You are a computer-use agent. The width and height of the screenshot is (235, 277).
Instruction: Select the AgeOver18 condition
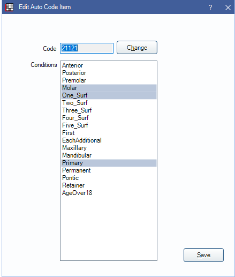[109, 193]
